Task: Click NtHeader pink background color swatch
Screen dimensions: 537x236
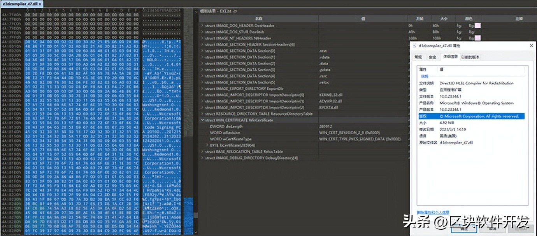Action: tap(477, 38)
